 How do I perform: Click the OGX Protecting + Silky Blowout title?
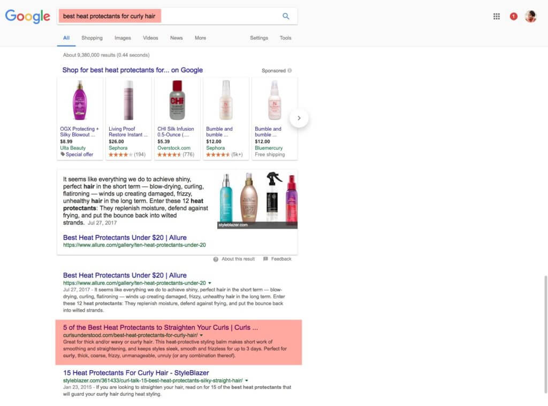tap(79, 132)
